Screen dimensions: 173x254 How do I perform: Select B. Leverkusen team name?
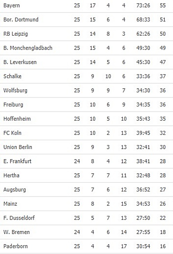(20, 62)
